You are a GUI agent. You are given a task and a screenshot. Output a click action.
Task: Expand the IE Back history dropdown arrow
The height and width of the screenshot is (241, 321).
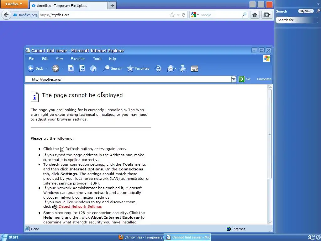(x=47, y=68)
